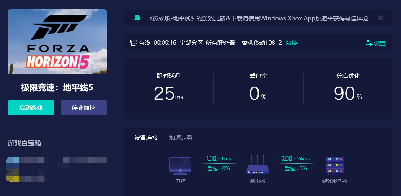Image resolution: width=401 pixels, height=196 pixels.
Task: Click the 有线 connection type label
Action: click(145, 43)
